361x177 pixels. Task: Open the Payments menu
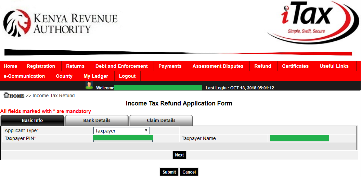click(170, 66)
